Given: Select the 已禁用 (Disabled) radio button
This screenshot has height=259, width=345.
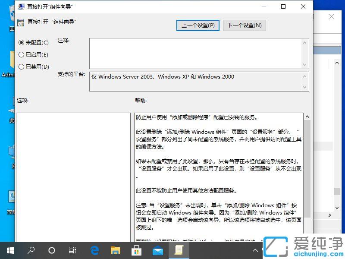Looking at the screenshot, I should [x=22, y=66].
